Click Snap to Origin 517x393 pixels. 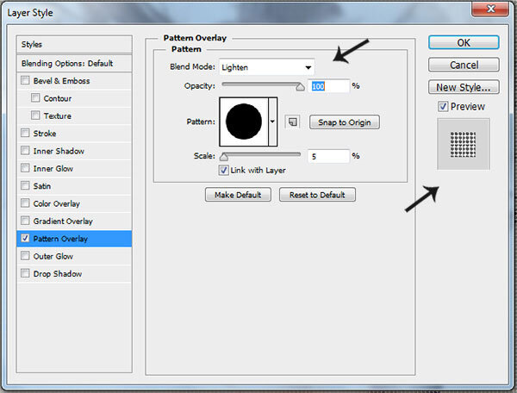(344, 122)
